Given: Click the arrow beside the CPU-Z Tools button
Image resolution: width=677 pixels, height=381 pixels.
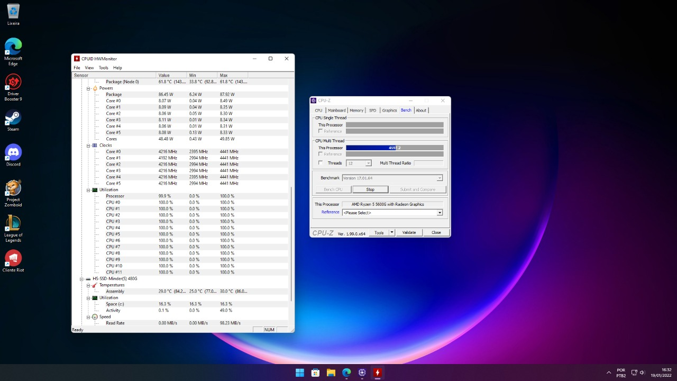Looking at the screenshot, I should (x=392, y=233).
